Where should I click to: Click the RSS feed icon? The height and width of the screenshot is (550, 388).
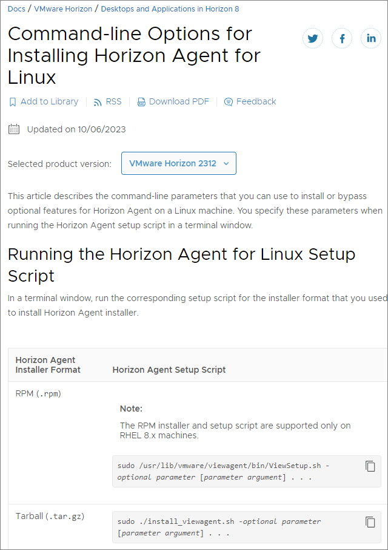[x=98, y=102]
